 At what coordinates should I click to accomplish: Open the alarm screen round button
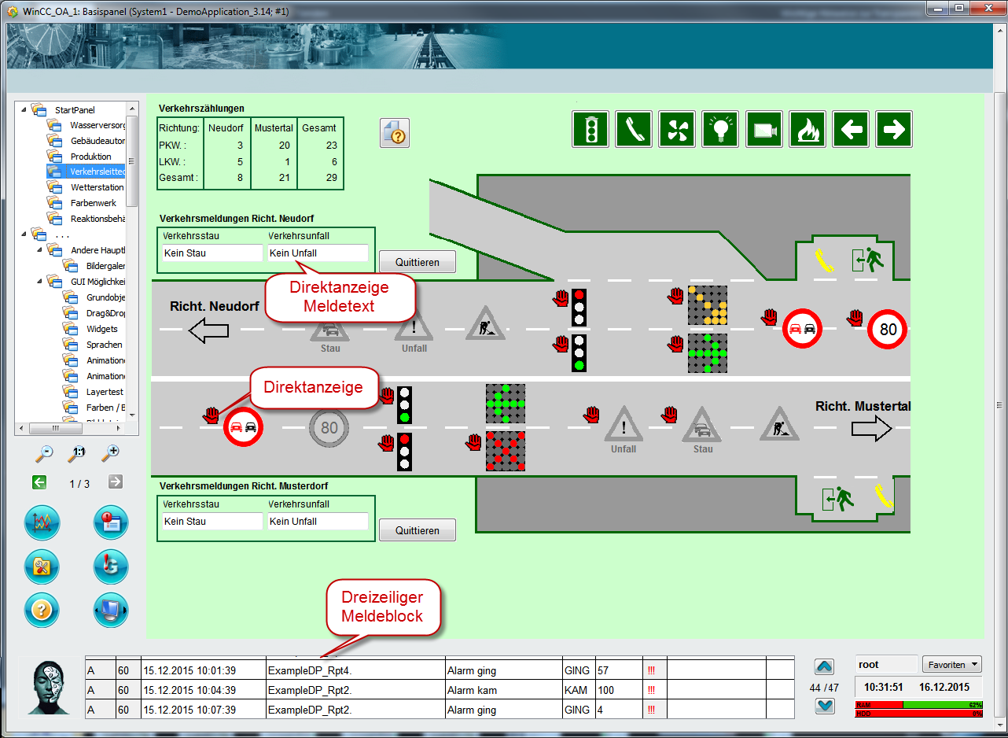pos(110,522)
